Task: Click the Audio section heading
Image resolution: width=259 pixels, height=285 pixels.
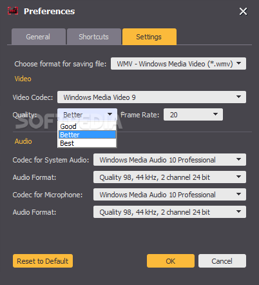Action: pyautogui.click(x=23, y=141)
